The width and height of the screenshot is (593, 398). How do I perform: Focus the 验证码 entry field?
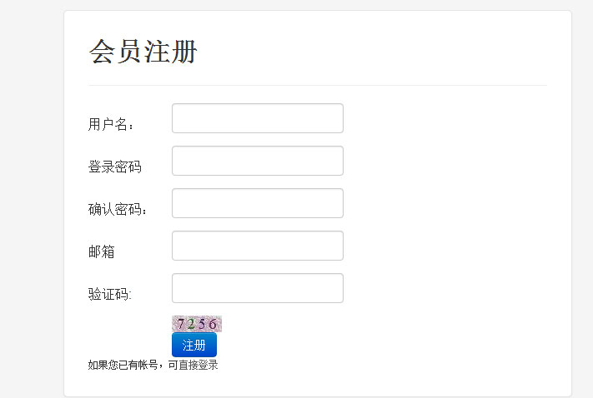click(257, 288)
